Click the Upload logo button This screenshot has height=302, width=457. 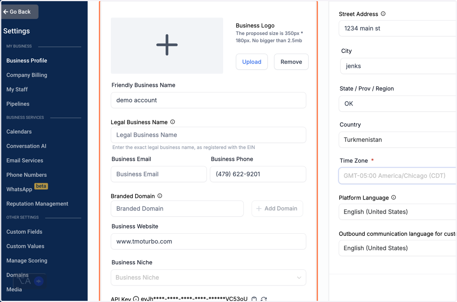[x=252, y=62]
